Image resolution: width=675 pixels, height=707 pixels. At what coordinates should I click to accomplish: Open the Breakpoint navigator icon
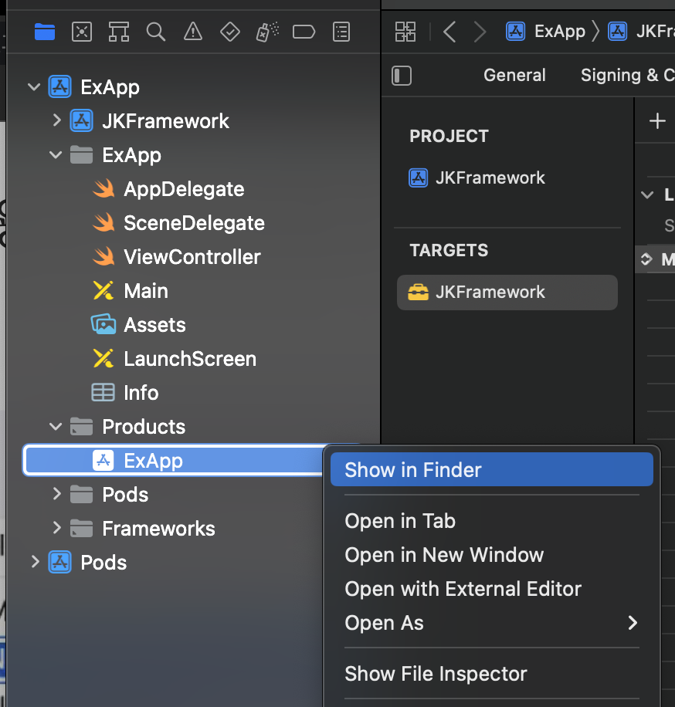[x=304, y=32]
